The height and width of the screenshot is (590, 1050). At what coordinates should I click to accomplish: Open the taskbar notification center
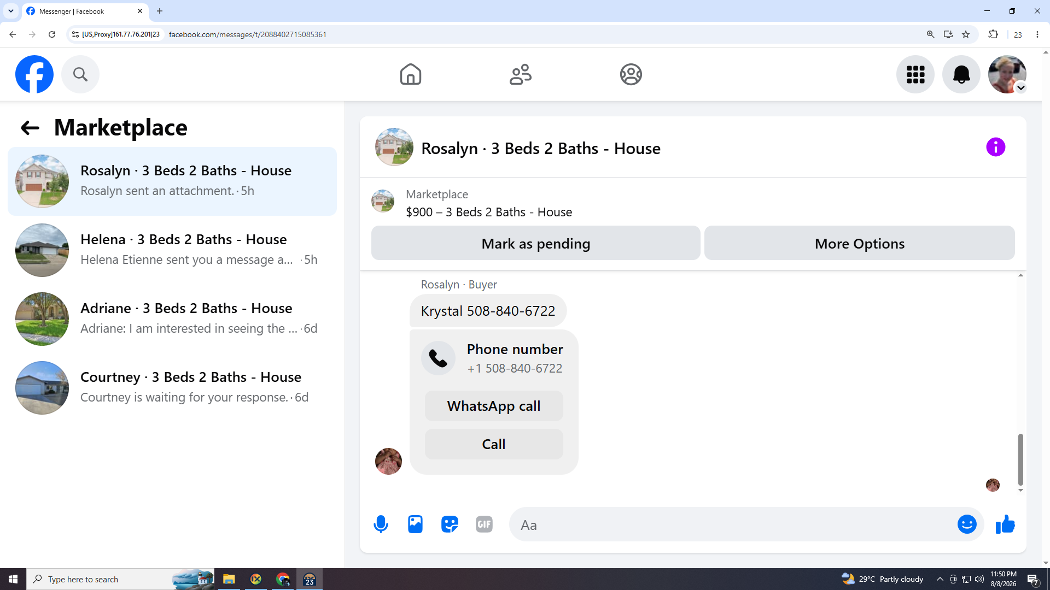pos(1033,579)
